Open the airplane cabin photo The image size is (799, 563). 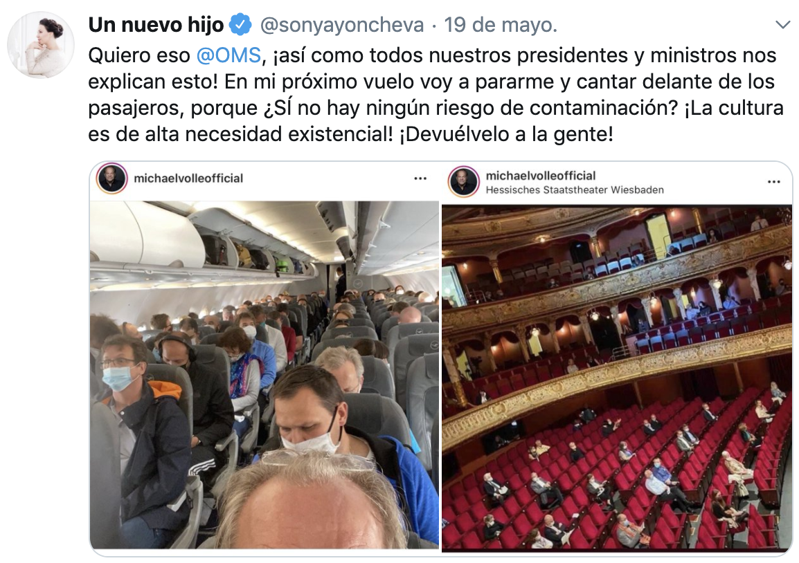pos(264,375)
